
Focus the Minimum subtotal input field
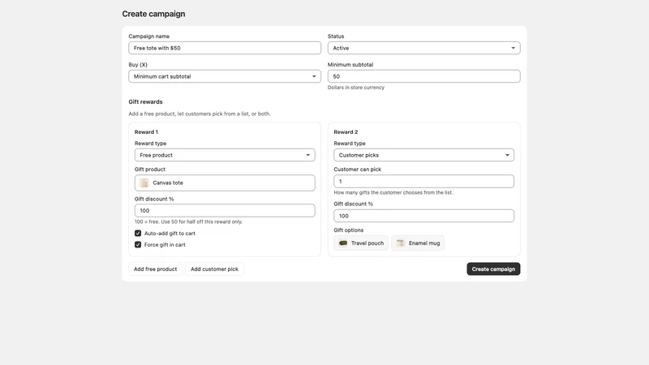(x=423, y=76)
